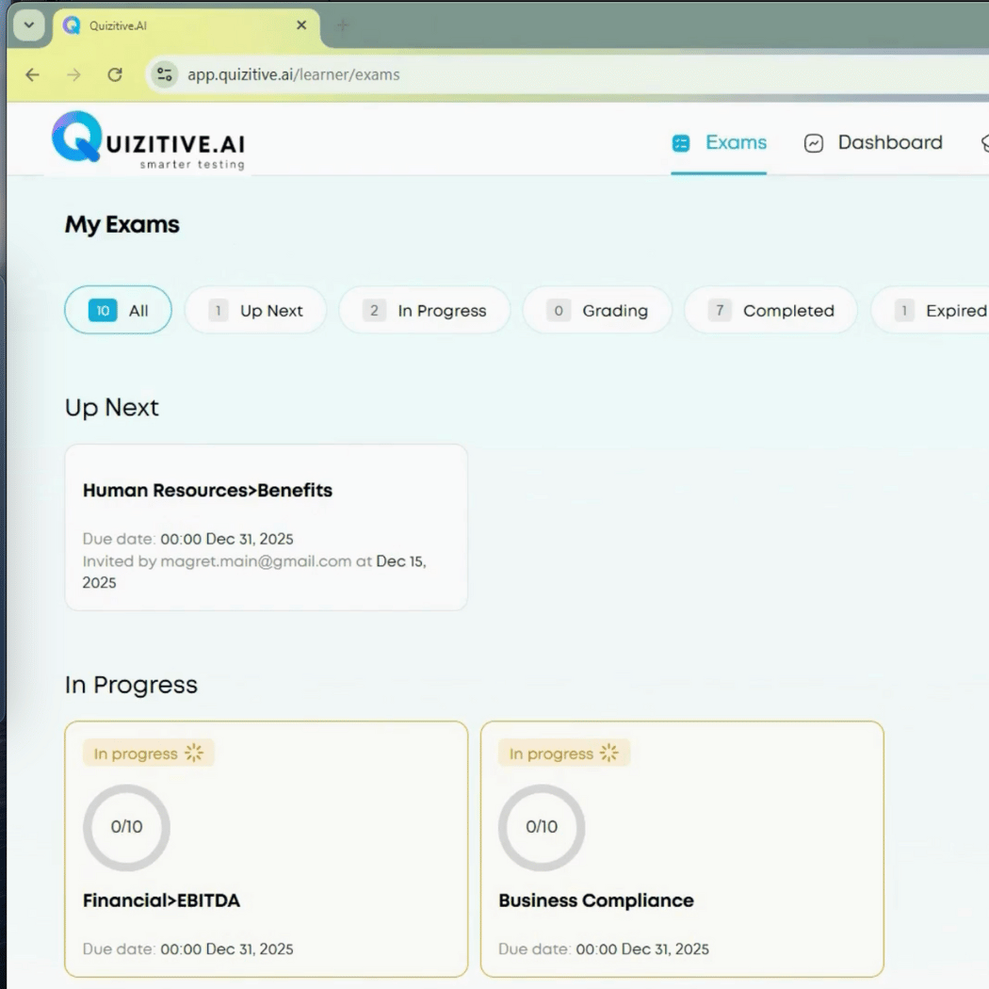Click the Exams list icon
Screen dimensions: 989x989
681,143
